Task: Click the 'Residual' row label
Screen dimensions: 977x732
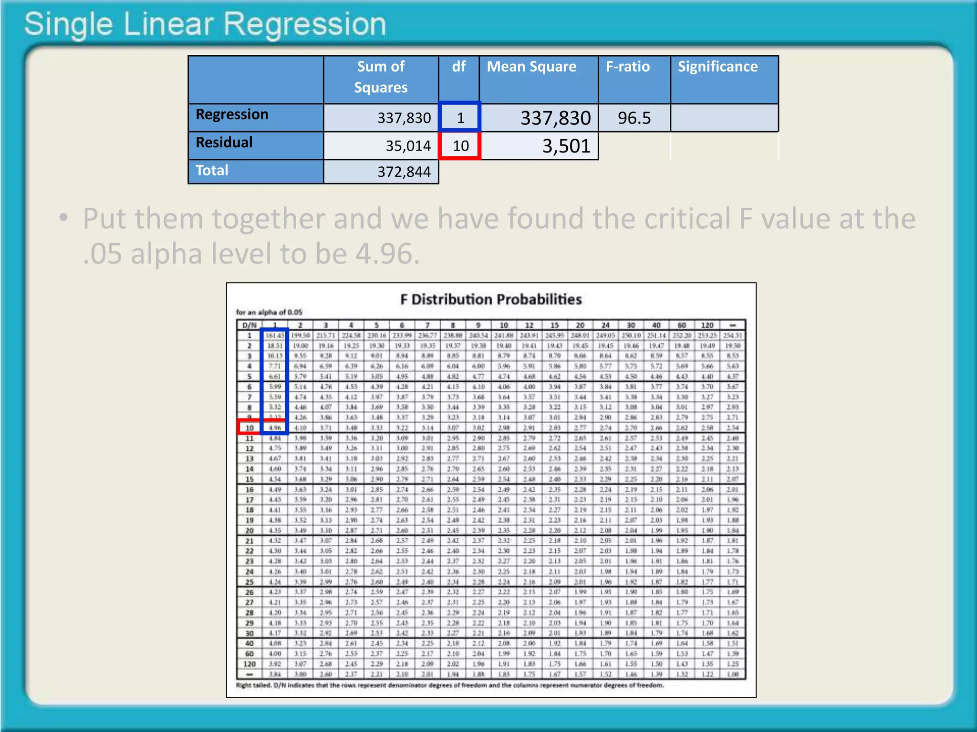Action: (x=224, y=142)
